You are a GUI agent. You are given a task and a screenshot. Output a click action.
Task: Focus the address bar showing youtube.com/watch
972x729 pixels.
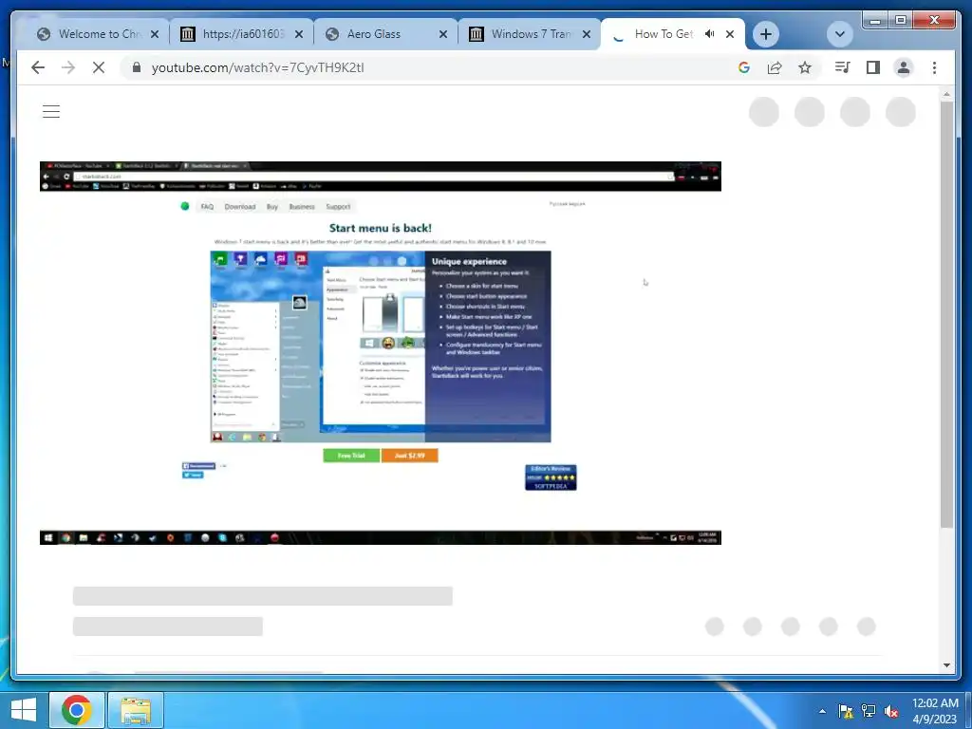pyautogui.click(x=434, y=67)
